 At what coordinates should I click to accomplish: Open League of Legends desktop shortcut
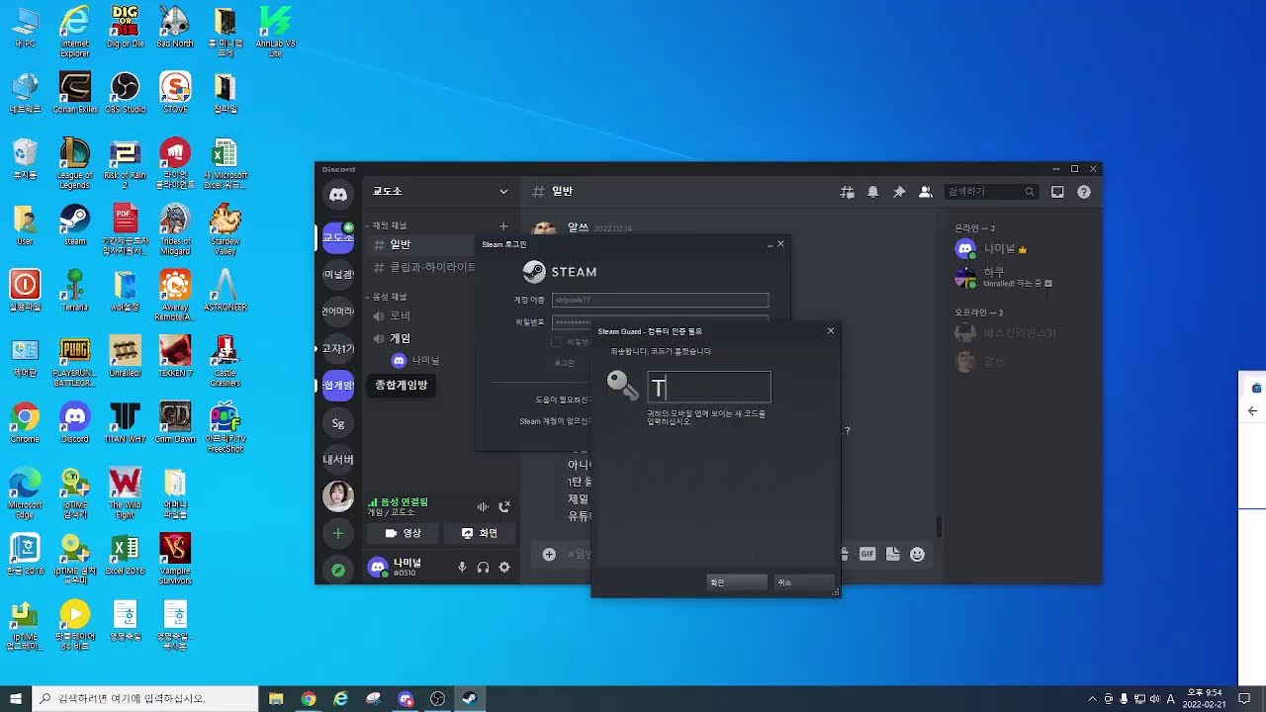[74, 163]
